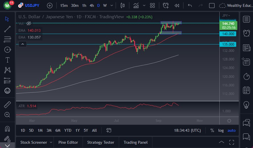Select the crosshair cursor tool

click(x=7, y=19)
